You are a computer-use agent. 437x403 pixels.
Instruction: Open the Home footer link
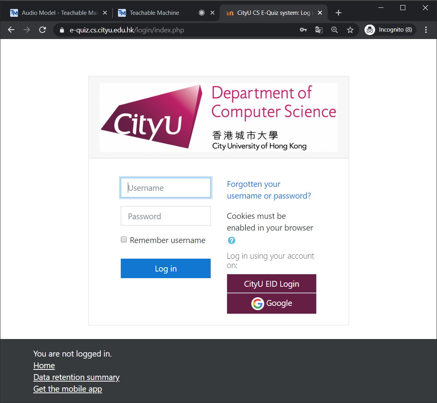[x=44, y=366]
